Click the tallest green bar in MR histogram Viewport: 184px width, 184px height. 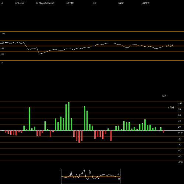point(69,116)
